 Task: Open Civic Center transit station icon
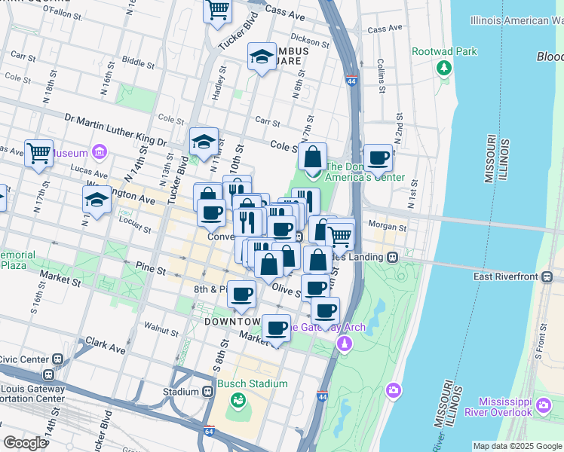click(x=57, y=359)
